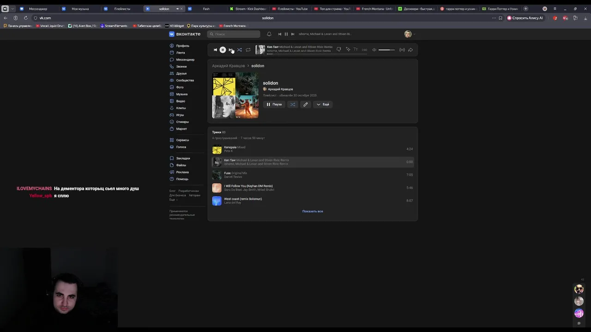
Task: Mute the solidon tab via speaker icon
Action: point(177,9)
